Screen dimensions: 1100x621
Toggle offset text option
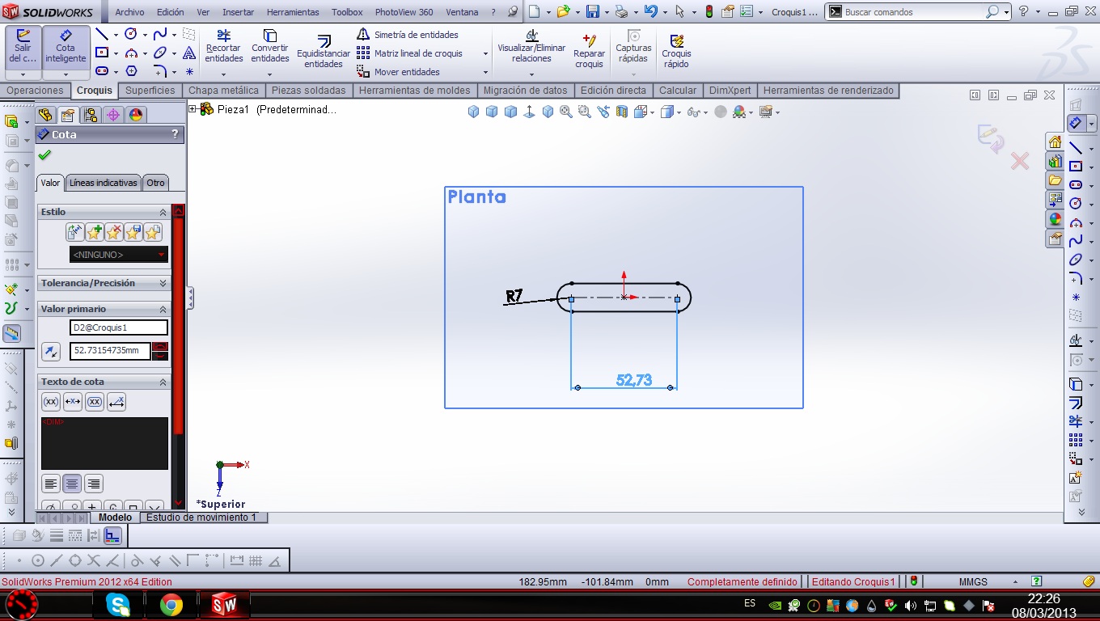coord(116,402)
